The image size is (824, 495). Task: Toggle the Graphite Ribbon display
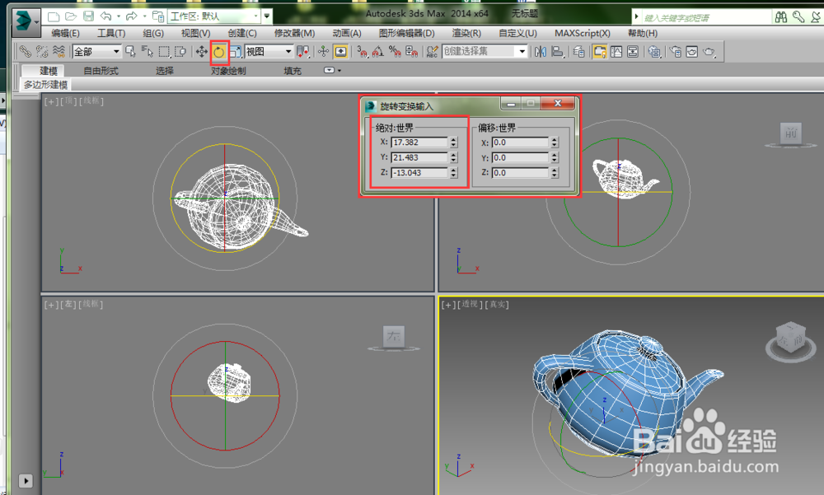(x=600, y=52)
